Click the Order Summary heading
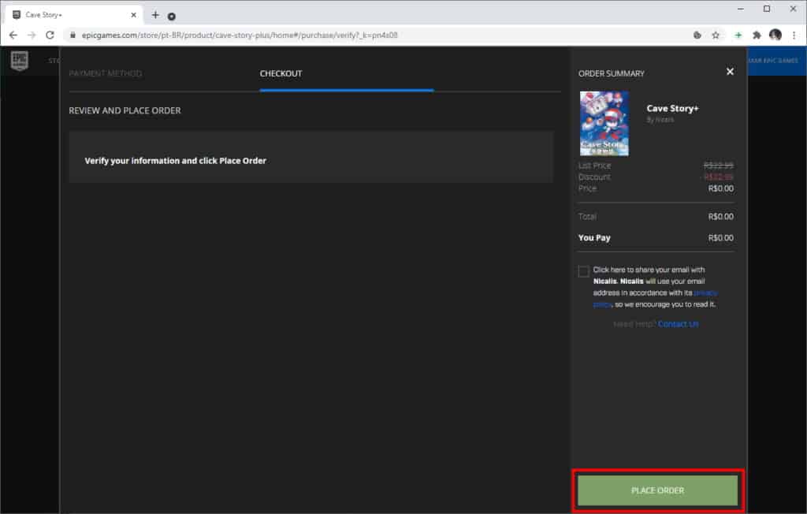 click(611, 73)
